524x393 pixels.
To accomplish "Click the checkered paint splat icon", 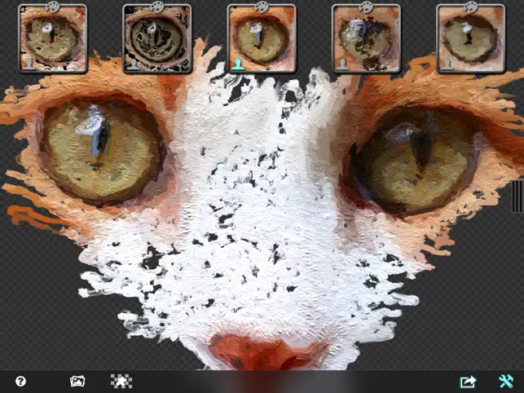I will [x=121, y=382].
